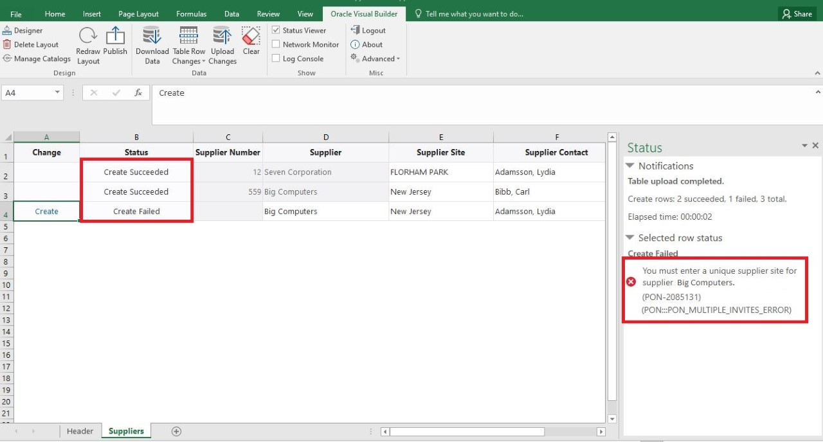The height and width of the screenshot is (442, 823).
Task: Click the formula bar Cancel X icon
Action: (x=94, y=93)
